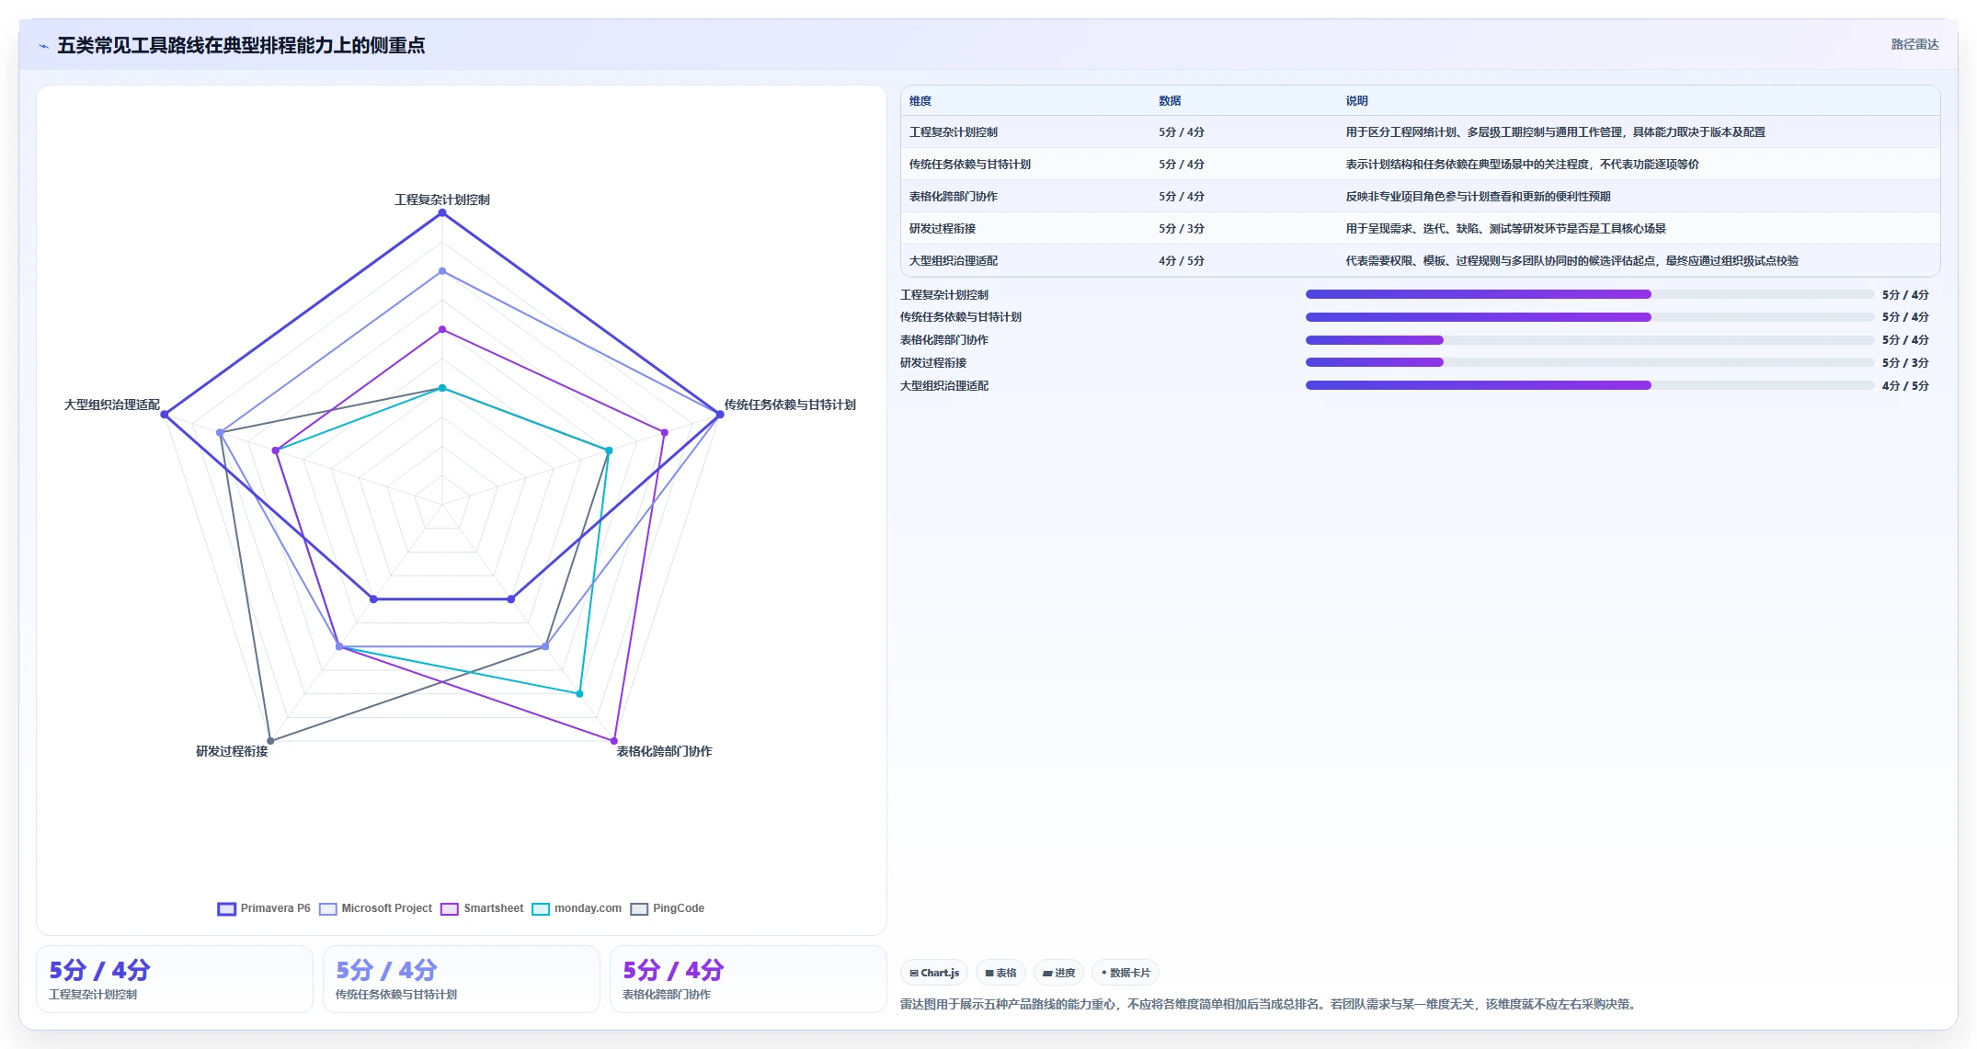Viewport: 1977px width, 1049px height.
Task: Click the 数据卡片 tag chip
Action: point(1125,973)
